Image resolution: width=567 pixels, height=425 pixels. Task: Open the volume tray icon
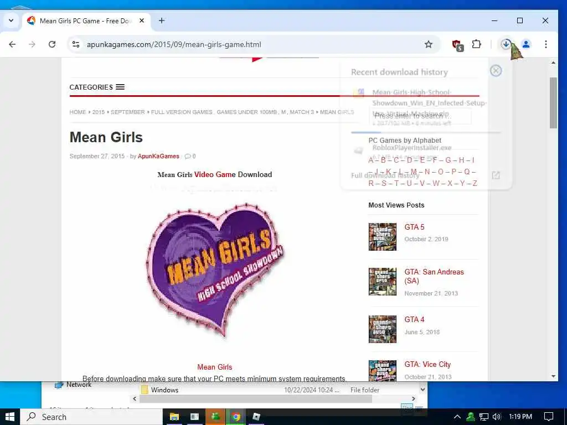pos(497,417)
